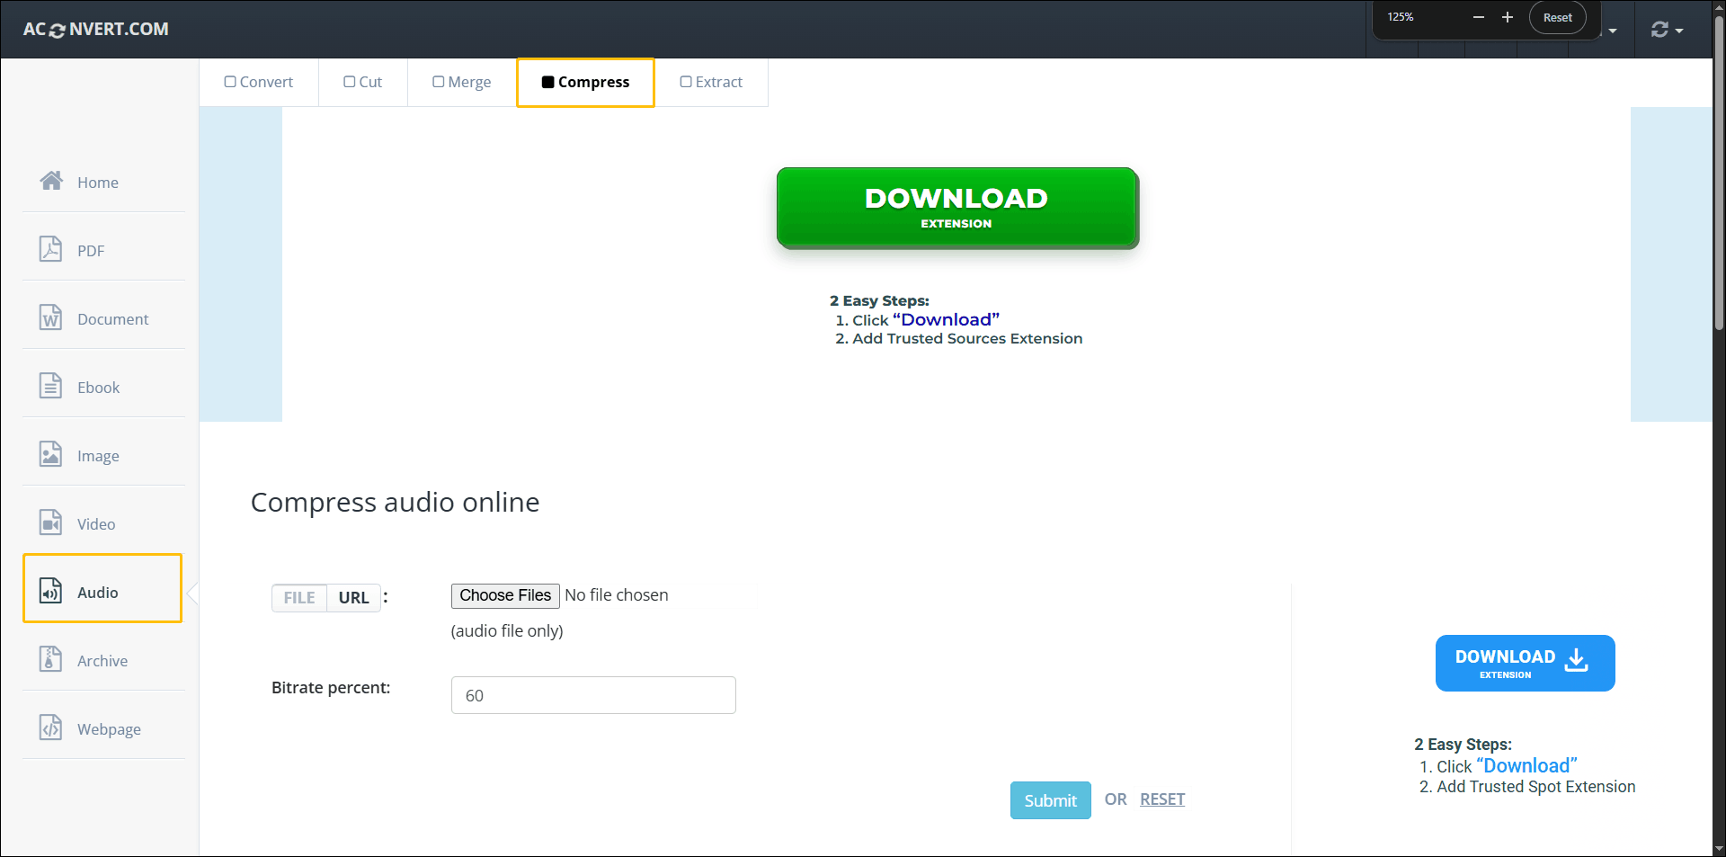Screen dimensions: 1726x857
Task: Click the "No file chosen" text
Action: (617, 595)
